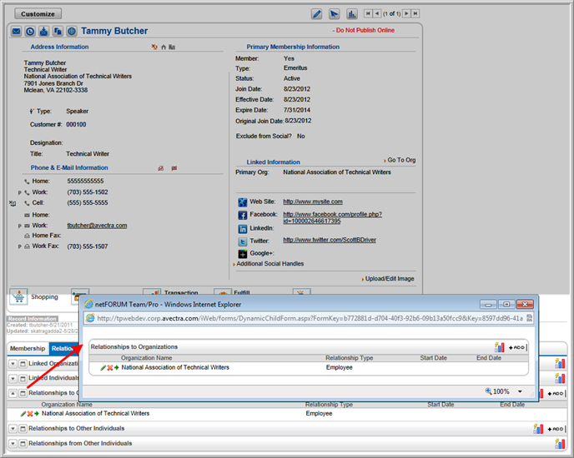Delete the organization relationship row on main page

click(30, 414)
